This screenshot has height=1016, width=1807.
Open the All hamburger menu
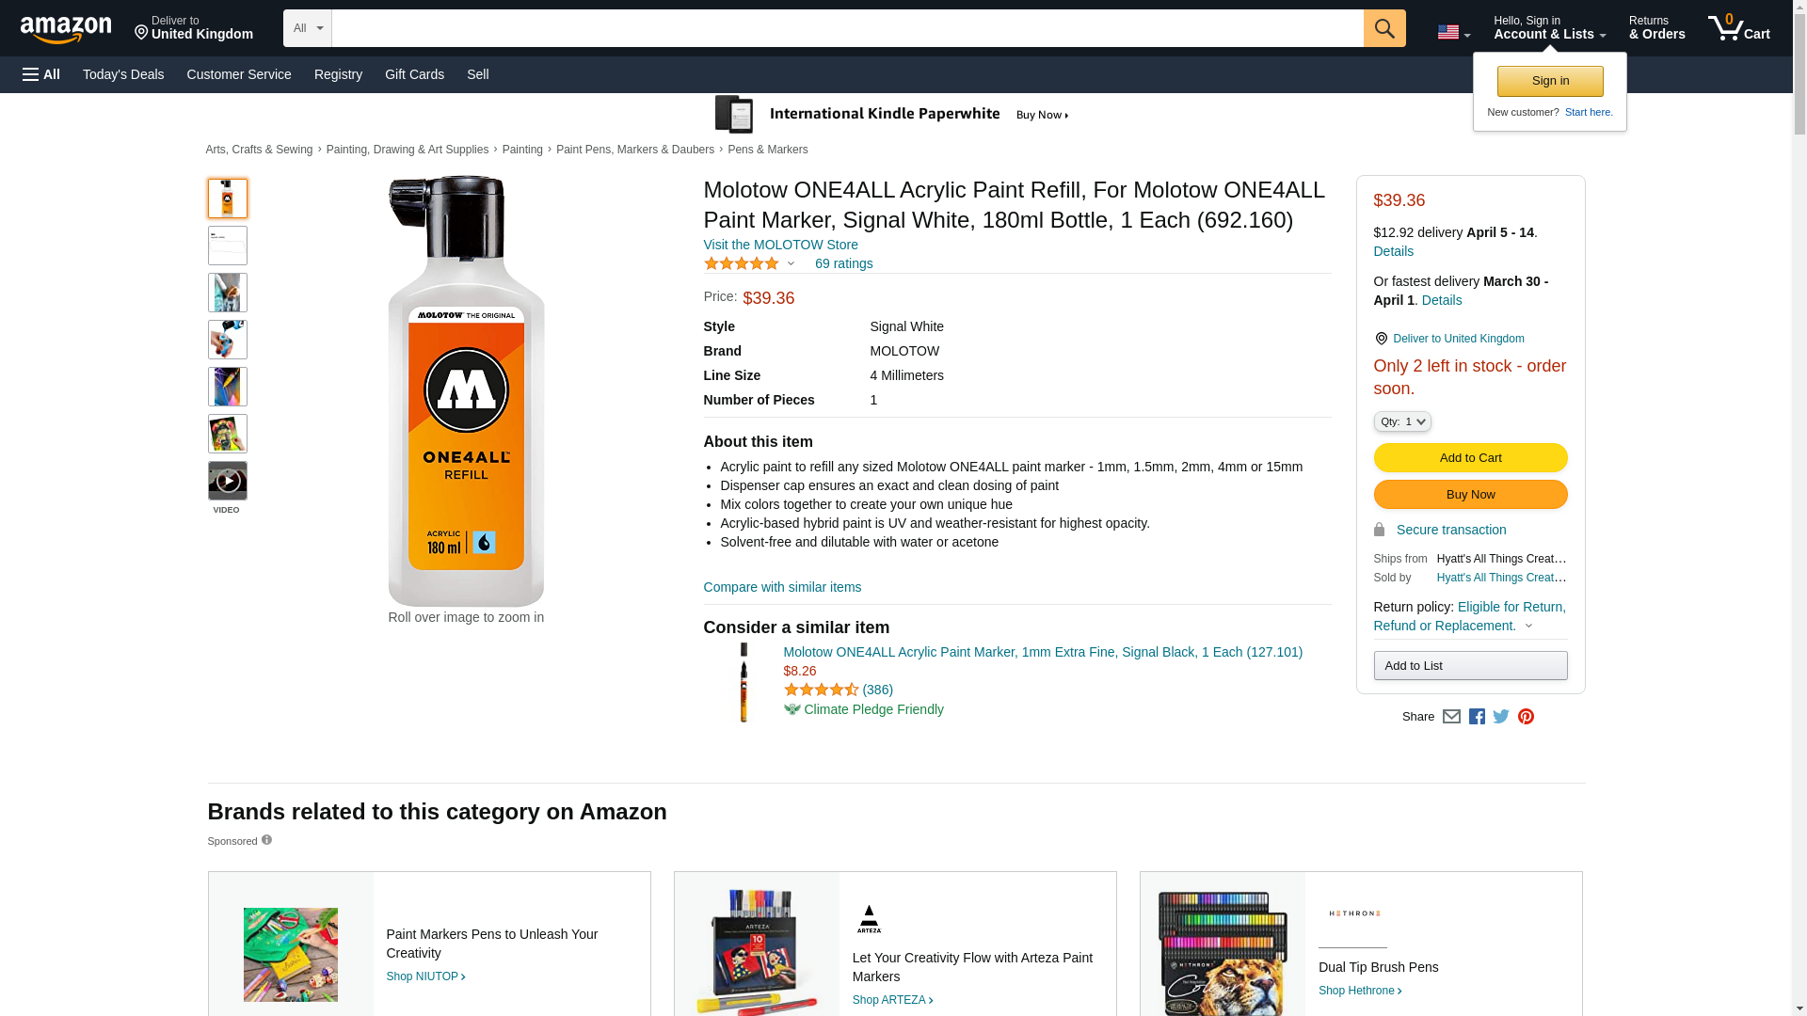(x=41, y=74)
